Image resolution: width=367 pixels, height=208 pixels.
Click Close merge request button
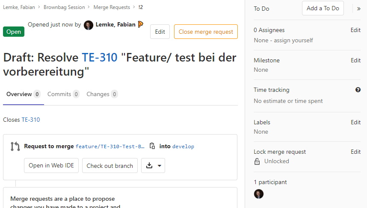coord(206,32)
